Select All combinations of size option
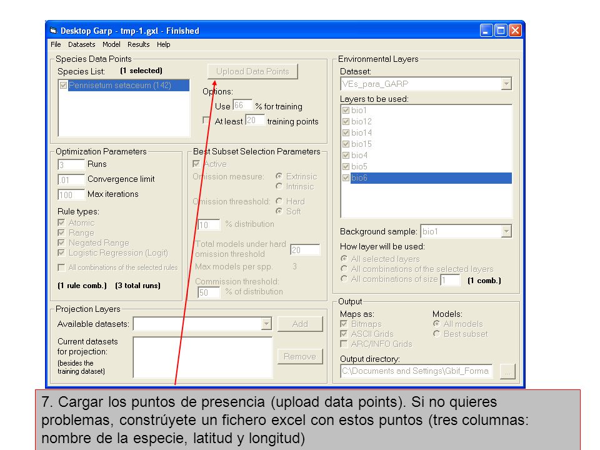Image resolution: width=600 pixels, height=450 pixels. point(344,279)
